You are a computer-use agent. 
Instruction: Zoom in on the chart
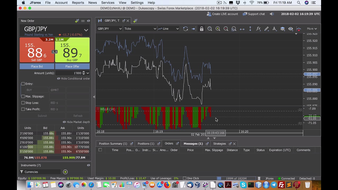[218, 29]
